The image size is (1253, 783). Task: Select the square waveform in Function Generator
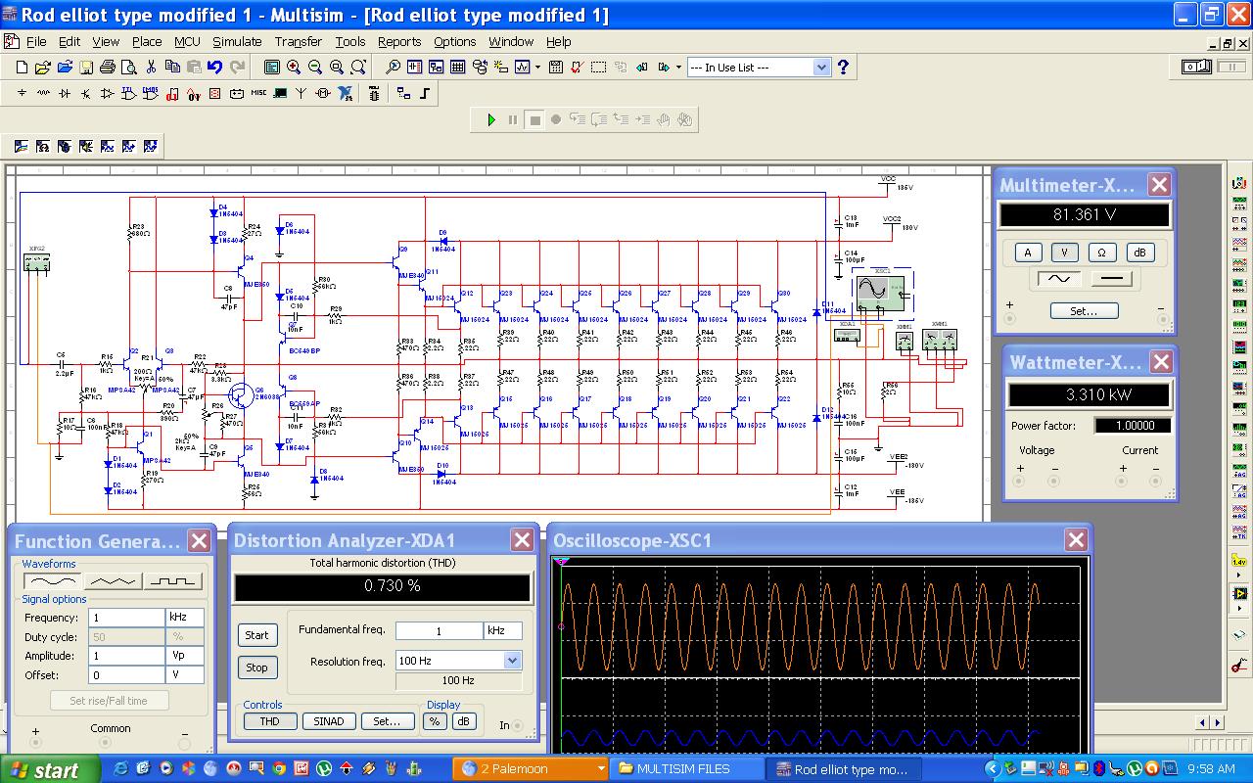click(x=173, y=580)
